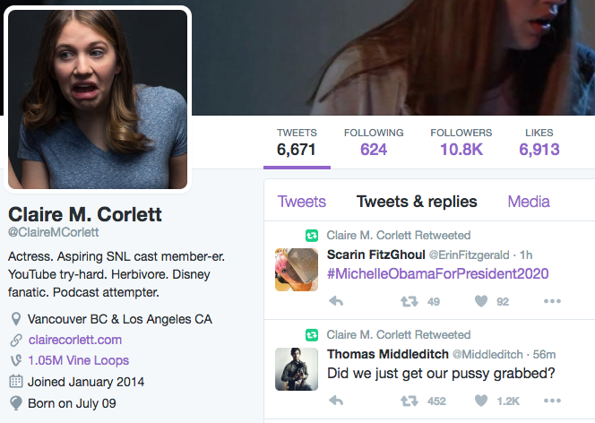Open Scarin FitzGhoul's avatar thumbnail
This screenshot has width=595, height=423.
point(297,270)
